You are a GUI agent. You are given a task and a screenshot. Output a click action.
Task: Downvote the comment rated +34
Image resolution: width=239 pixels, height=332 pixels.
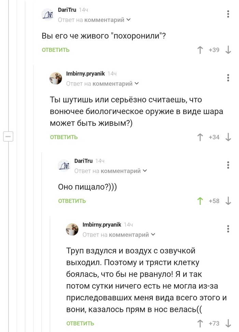228,137
